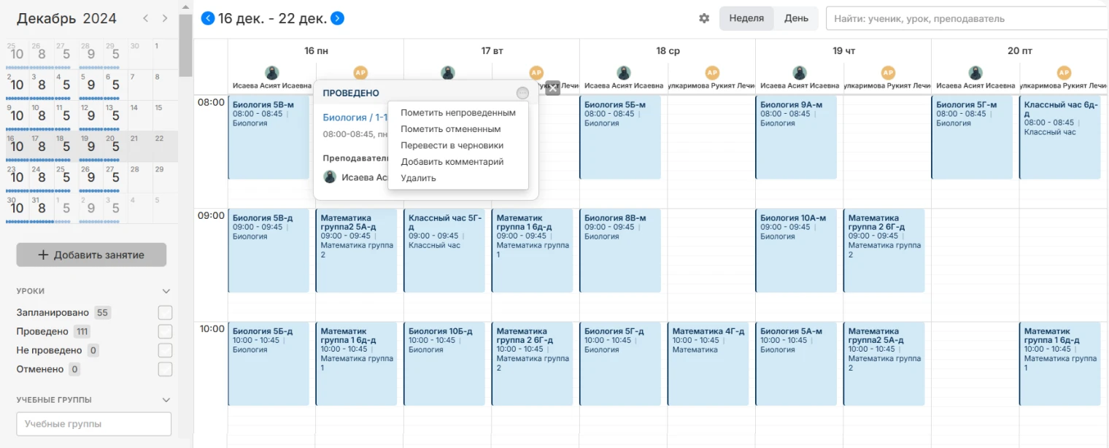
Task: Click the settings gear icon
Action: click(704, 18)
